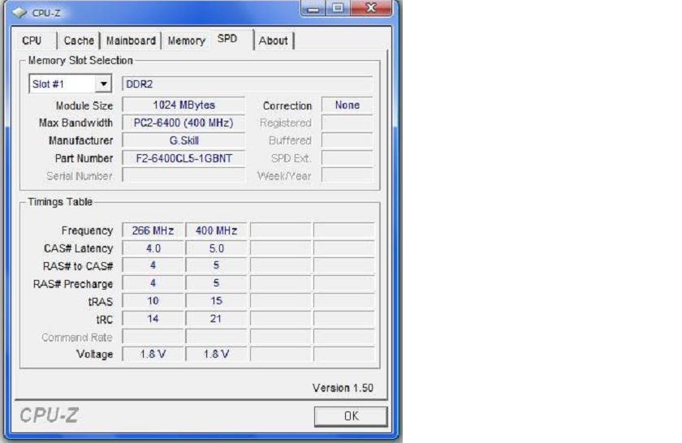Click the 1024 MBytes module size value
The height and width of the screenshot is (443, 682).
click(183, 105)
